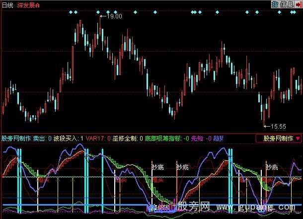Click the 日线 period label
Screen dimensions: 303x219
pyautogui.click(x=7, y=5)
